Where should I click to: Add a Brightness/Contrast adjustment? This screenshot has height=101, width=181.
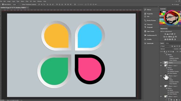(x=165, y=34)
